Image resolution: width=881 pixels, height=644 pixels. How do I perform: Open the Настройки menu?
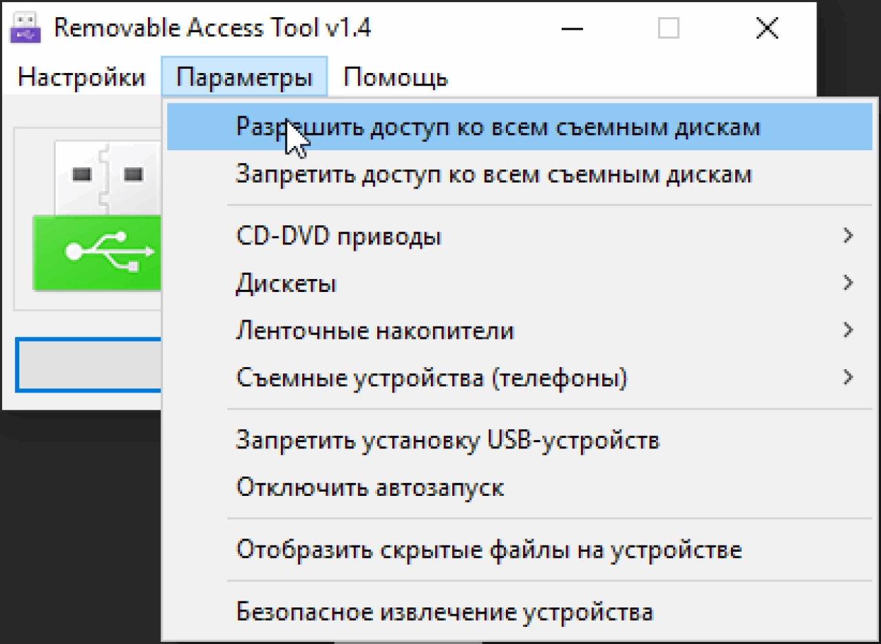tap(81, 77)
